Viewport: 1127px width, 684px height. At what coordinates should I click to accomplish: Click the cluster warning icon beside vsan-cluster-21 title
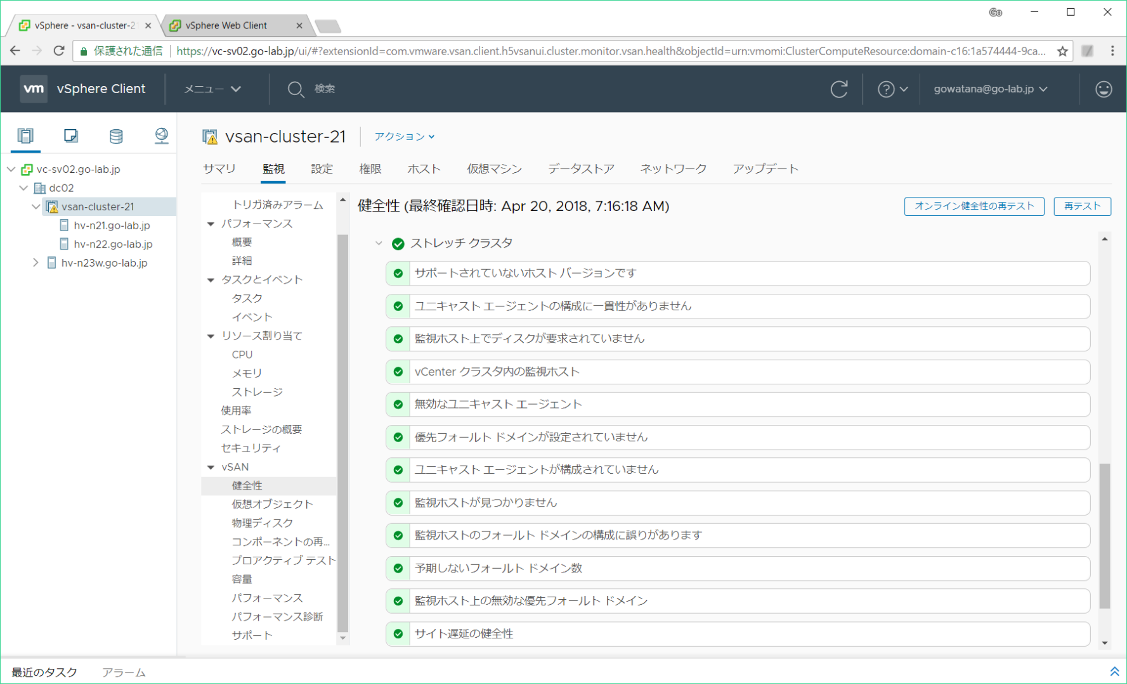point(210,137)
